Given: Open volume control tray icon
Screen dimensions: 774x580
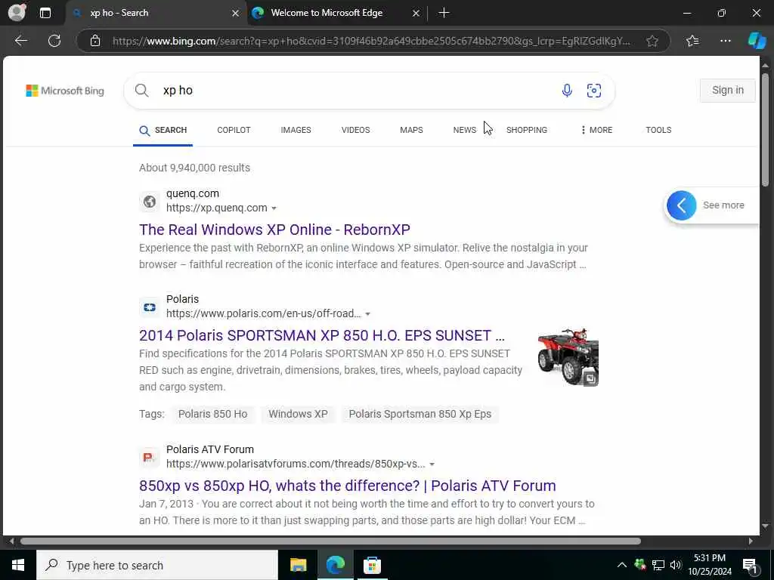Looking at the screenshot, I should pos(676,565).
